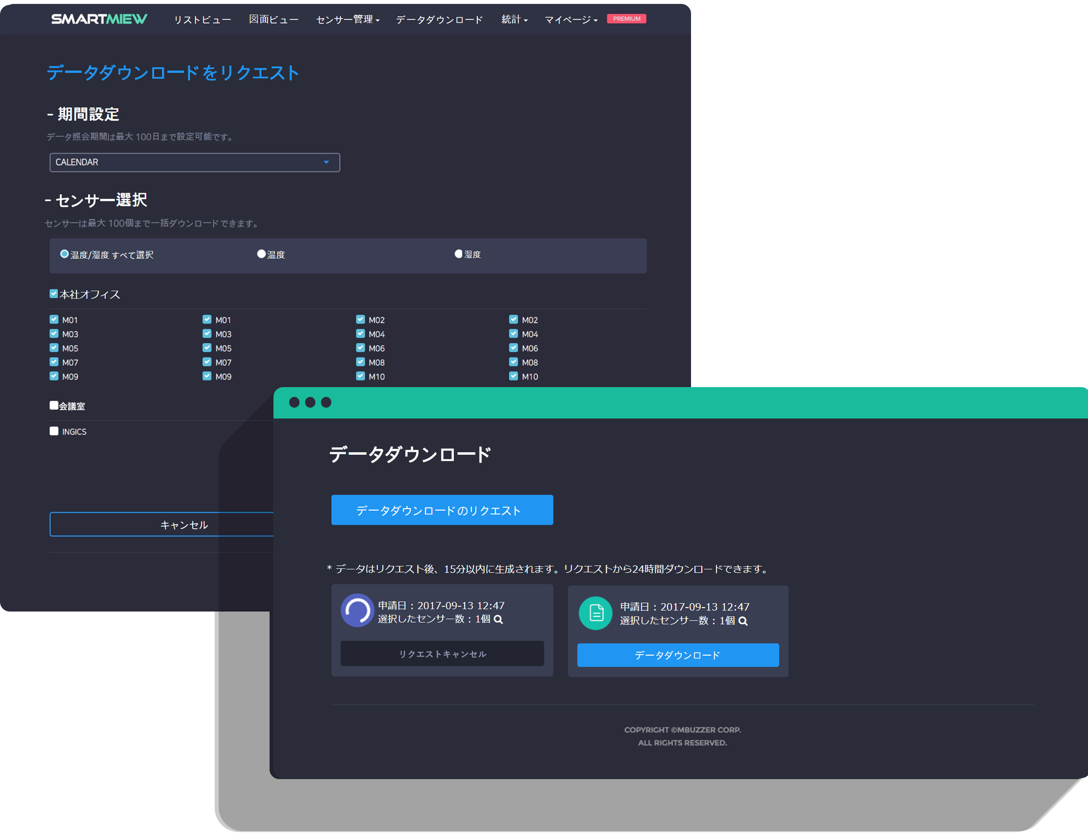The width and height of the screenshot is (1088, 833).
Task: Click the PREMIUM badge
Action: (x=626, y=19)
